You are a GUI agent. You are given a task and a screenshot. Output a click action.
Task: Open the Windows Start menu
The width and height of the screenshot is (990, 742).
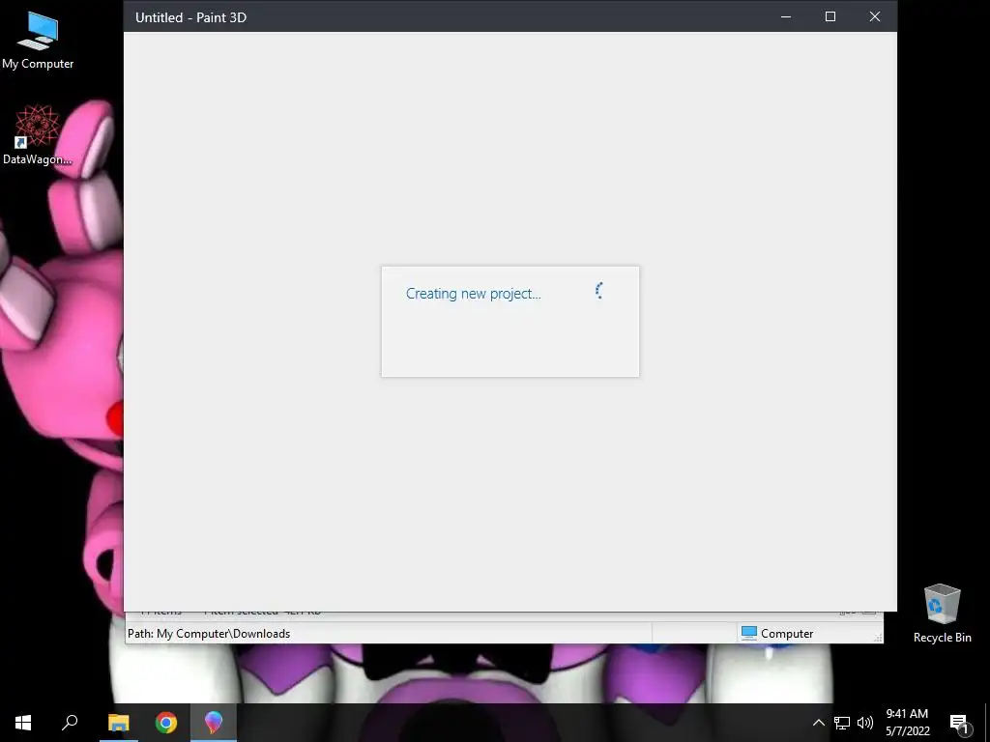click(23, 723)
